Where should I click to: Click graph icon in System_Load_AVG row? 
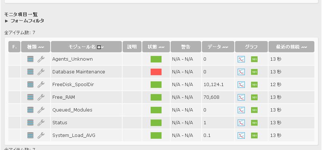click(x=241, y=135)
